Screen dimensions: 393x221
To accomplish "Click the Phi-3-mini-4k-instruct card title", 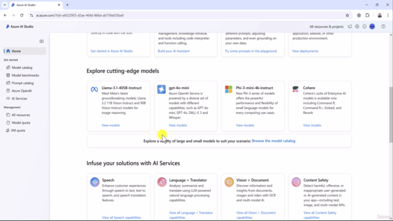I will pyautogui.click(x=254, y=88).
